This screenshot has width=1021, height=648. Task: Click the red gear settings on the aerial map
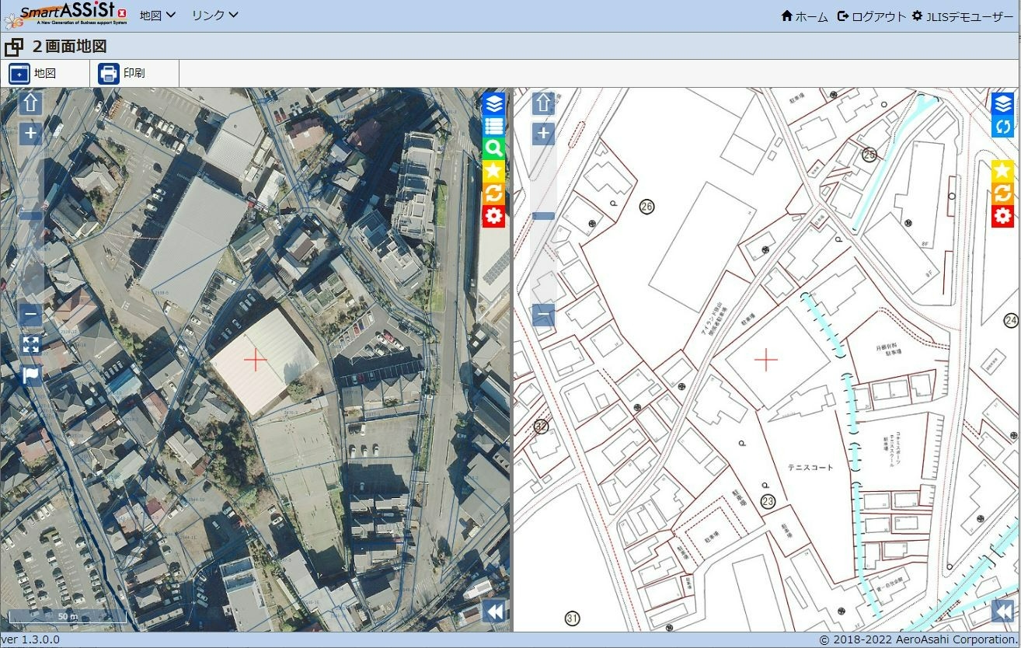(x=493, y=216)
